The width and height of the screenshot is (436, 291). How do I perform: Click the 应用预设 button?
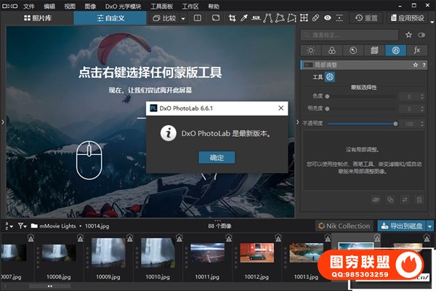pos(410,17)
